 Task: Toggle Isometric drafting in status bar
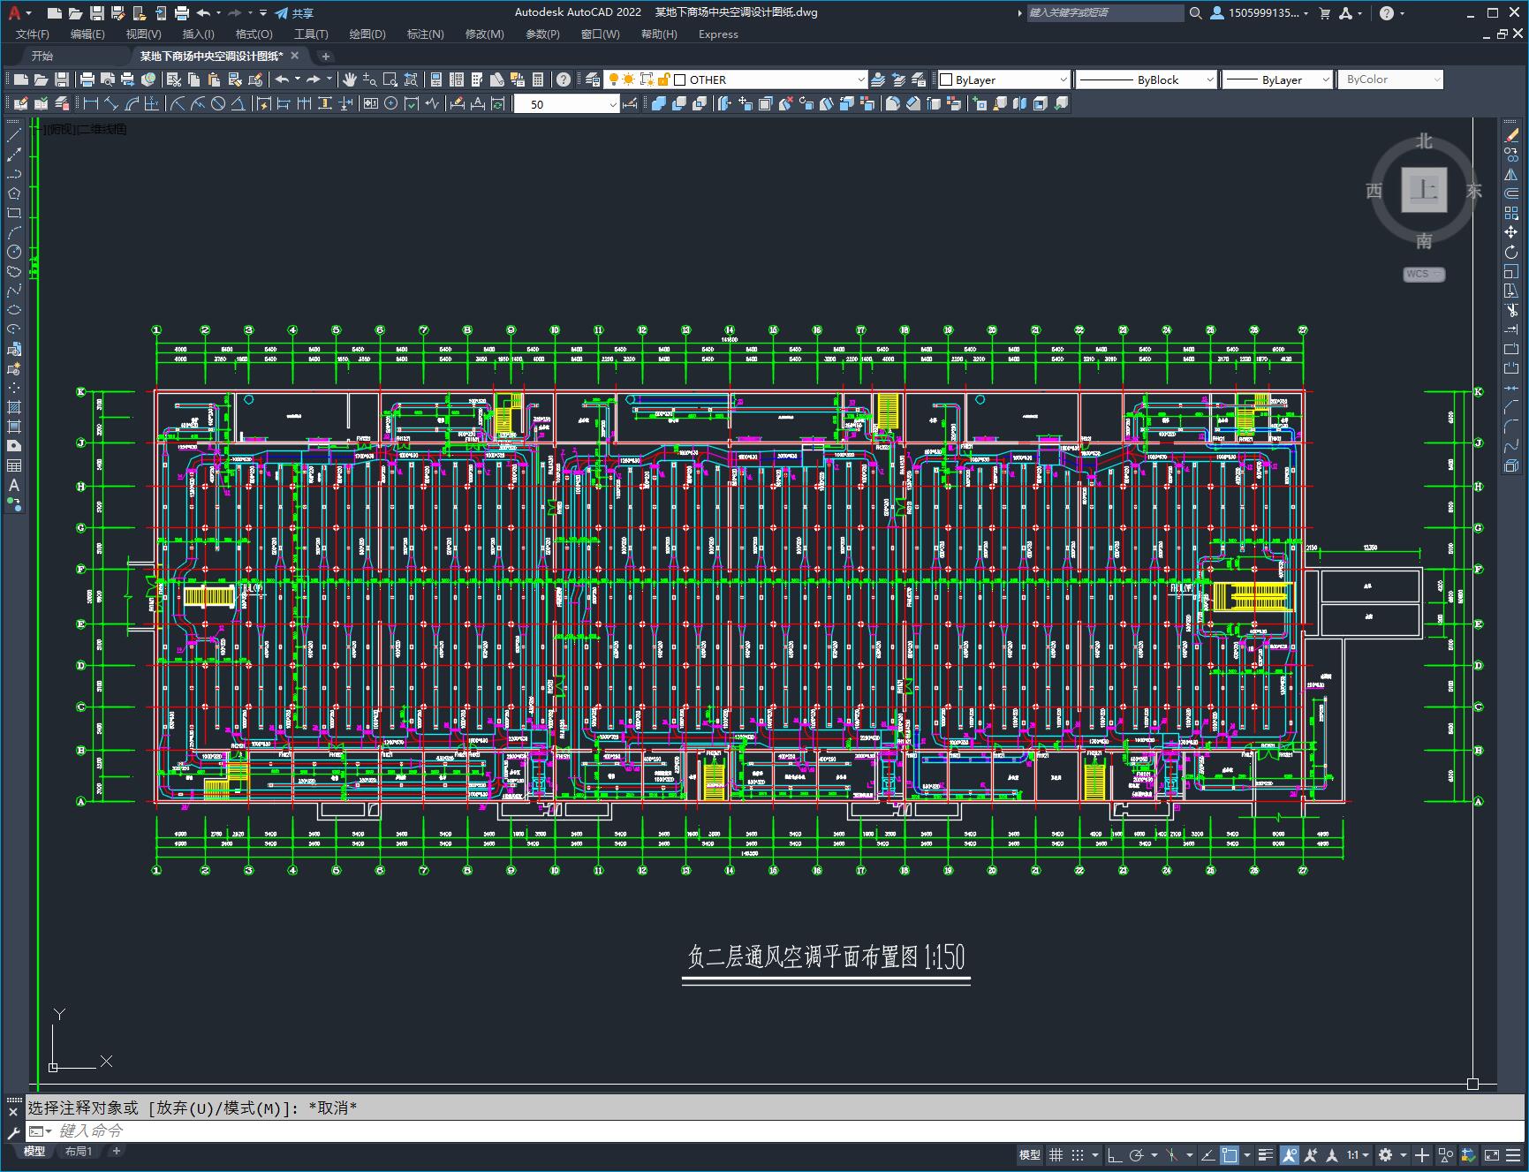(1172, 1154)
